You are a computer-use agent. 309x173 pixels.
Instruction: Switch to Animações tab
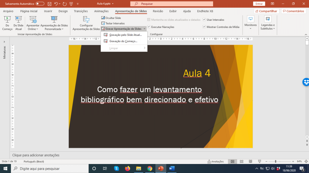[x=101, y=11]
